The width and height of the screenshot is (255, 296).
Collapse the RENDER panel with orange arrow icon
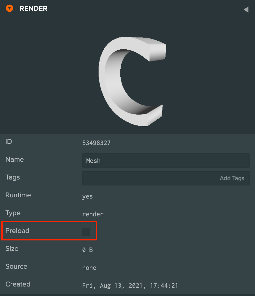point(10,8)
